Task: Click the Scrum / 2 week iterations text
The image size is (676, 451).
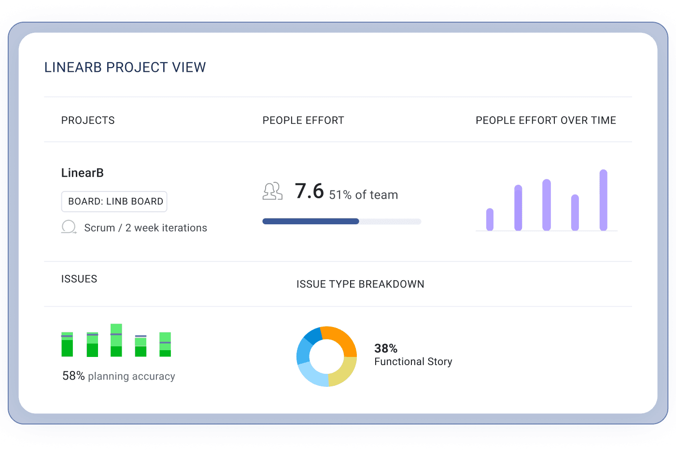Action: point(146,228)
